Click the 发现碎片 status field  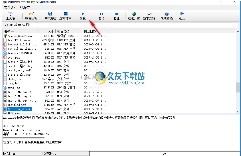(x=66, y=153)
